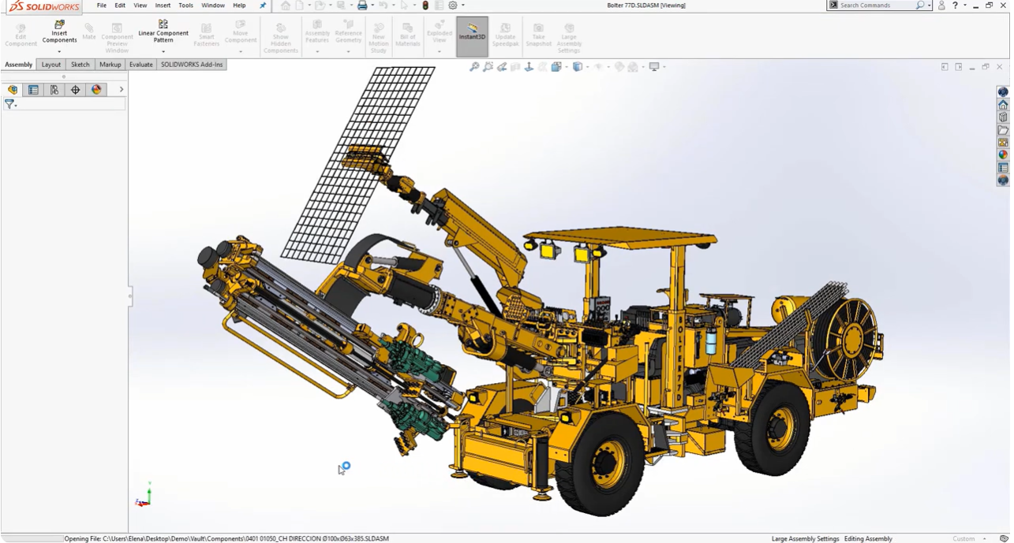
Task: Open Insert Components dropdown arrow
Action: click(x=59, y=51)
